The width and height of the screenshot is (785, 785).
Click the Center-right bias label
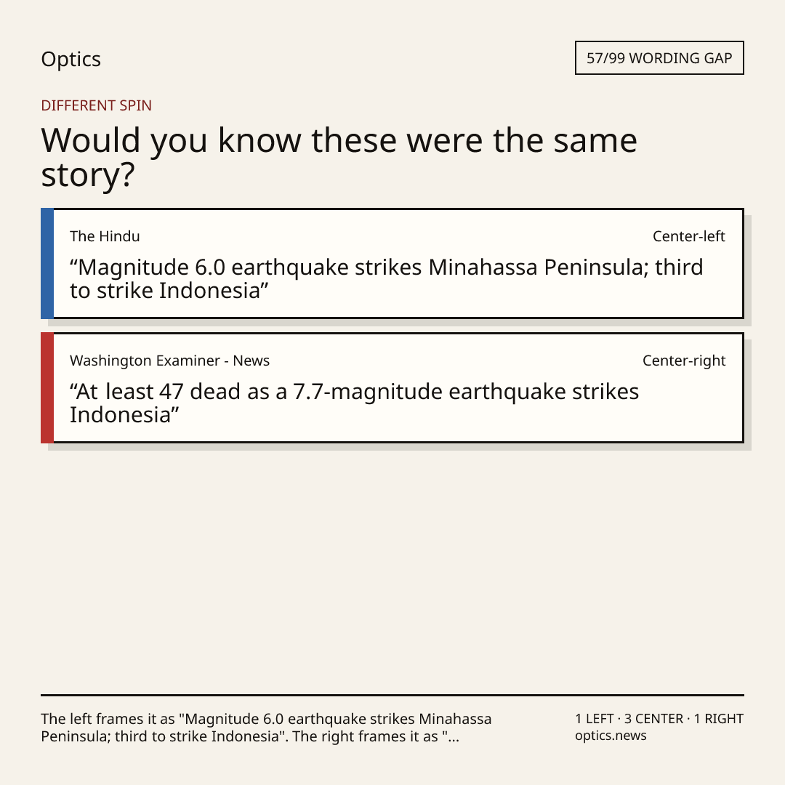click(x=684, y=361)
